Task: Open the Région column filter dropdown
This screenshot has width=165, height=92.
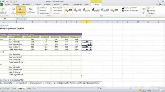Action: pyautogui.click(x=8, y=37)
